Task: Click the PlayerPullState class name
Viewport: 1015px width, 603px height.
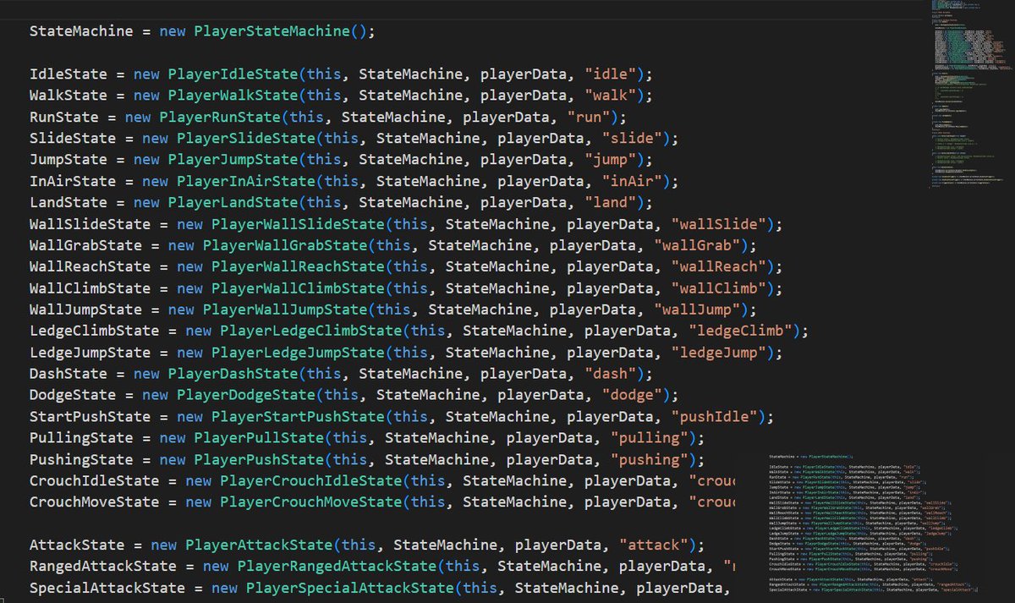Action: [x=259, y=438]
